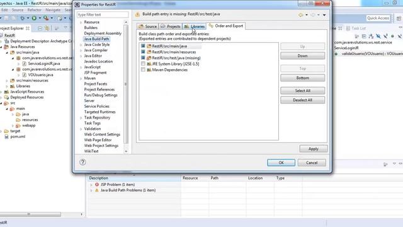Toggle the RestJR/src/test/java (missing) checkbox
Screen dimensions: 403x227
(143, 58)
